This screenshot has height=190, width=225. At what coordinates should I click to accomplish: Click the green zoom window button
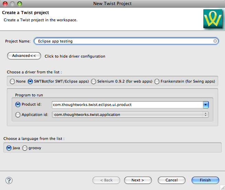coord(20,4)
